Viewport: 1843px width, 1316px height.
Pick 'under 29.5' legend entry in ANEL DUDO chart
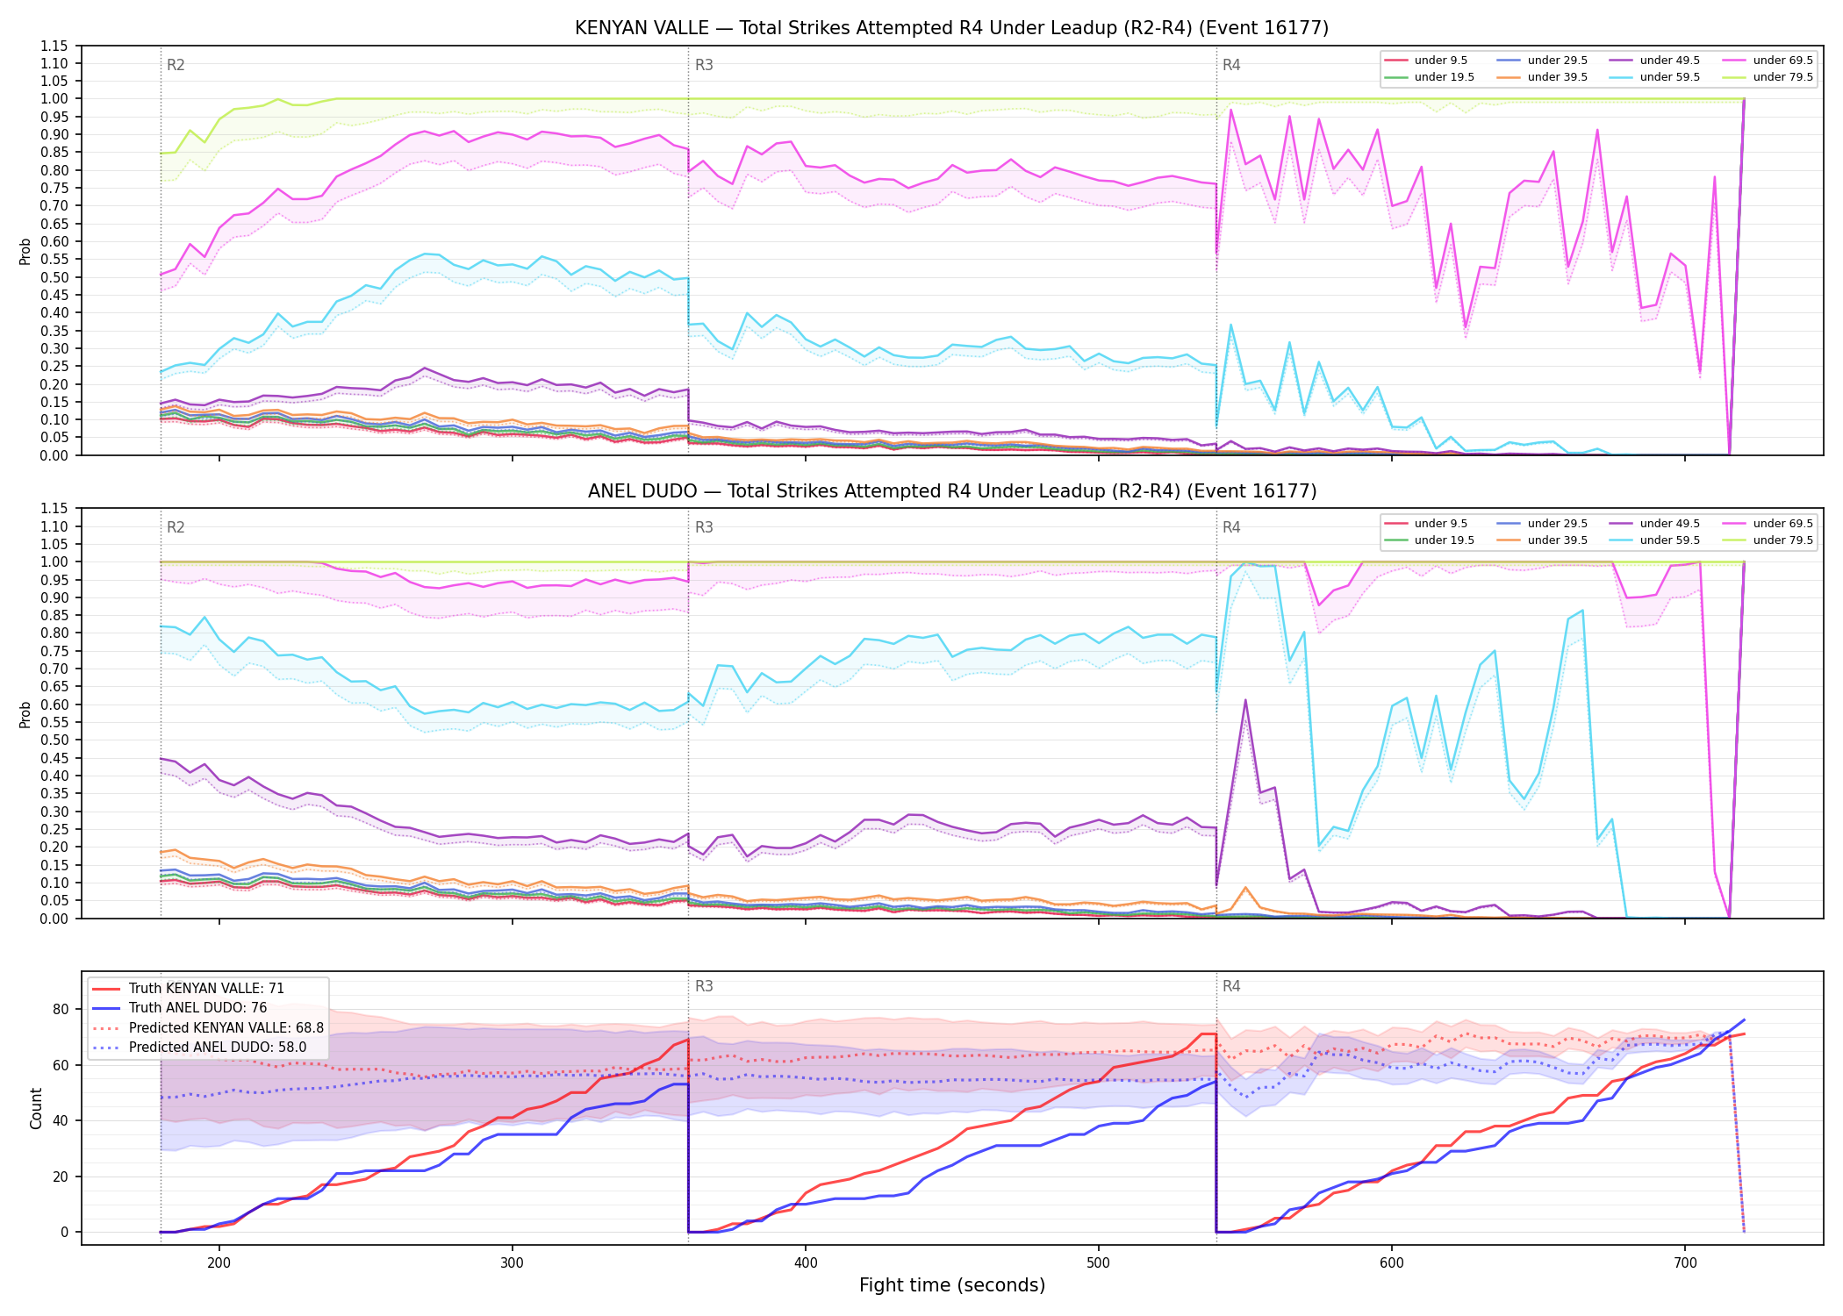point(1542,524)
